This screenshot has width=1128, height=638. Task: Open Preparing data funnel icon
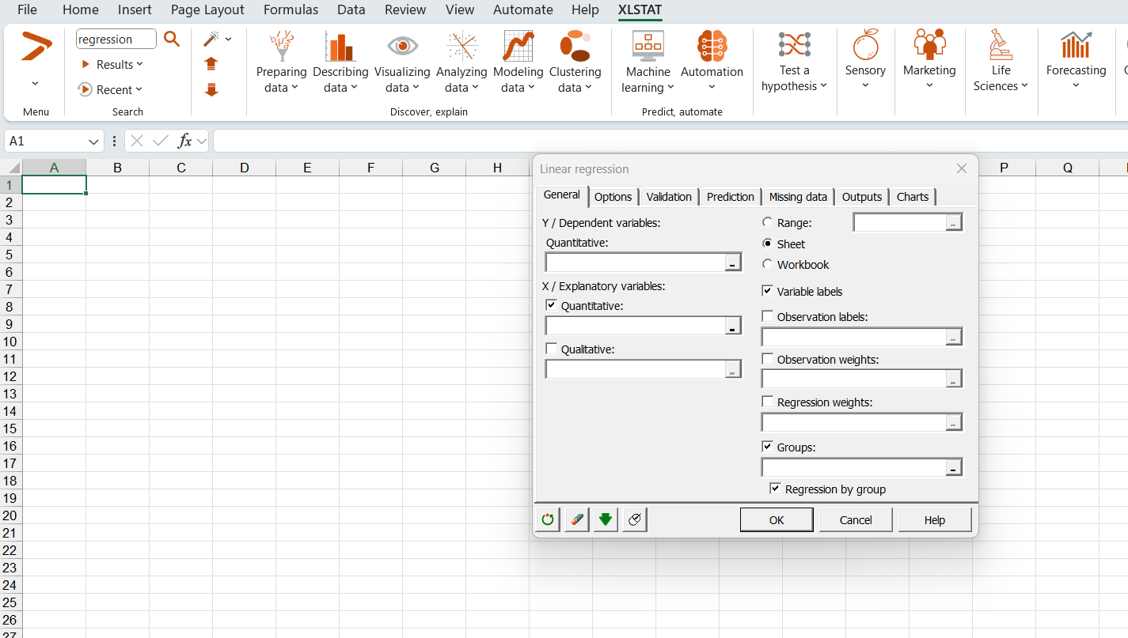[282, 46]
